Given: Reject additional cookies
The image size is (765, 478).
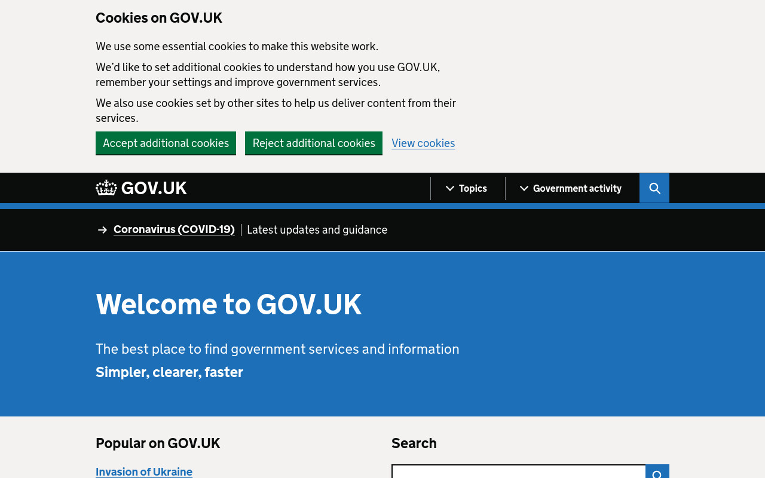Looking at the screenshot, I should [x=314, y=143].
